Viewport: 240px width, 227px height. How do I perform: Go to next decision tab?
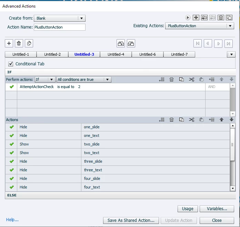coord(218,43)
